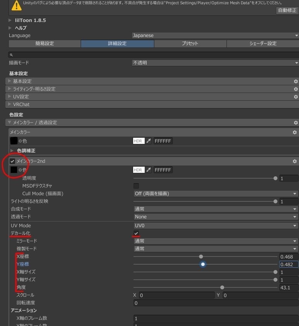This screenshot has width=299, height=326.
Task: Open gear menu for UV設定 section
Action: [296, 97]
